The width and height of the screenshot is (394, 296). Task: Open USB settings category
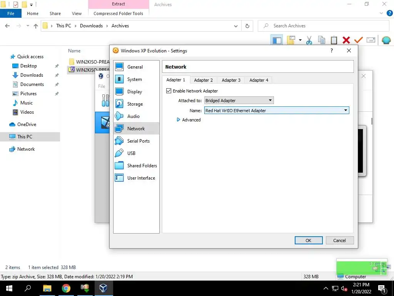[136, 153]
